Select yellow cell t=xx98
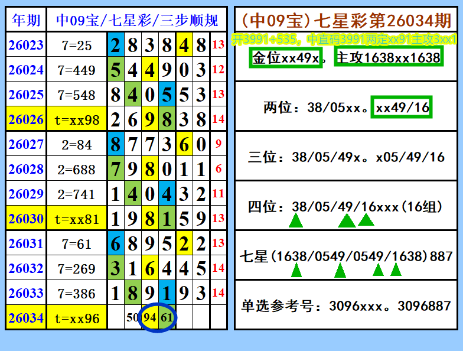463x351 pixels. tap(77, 119)
